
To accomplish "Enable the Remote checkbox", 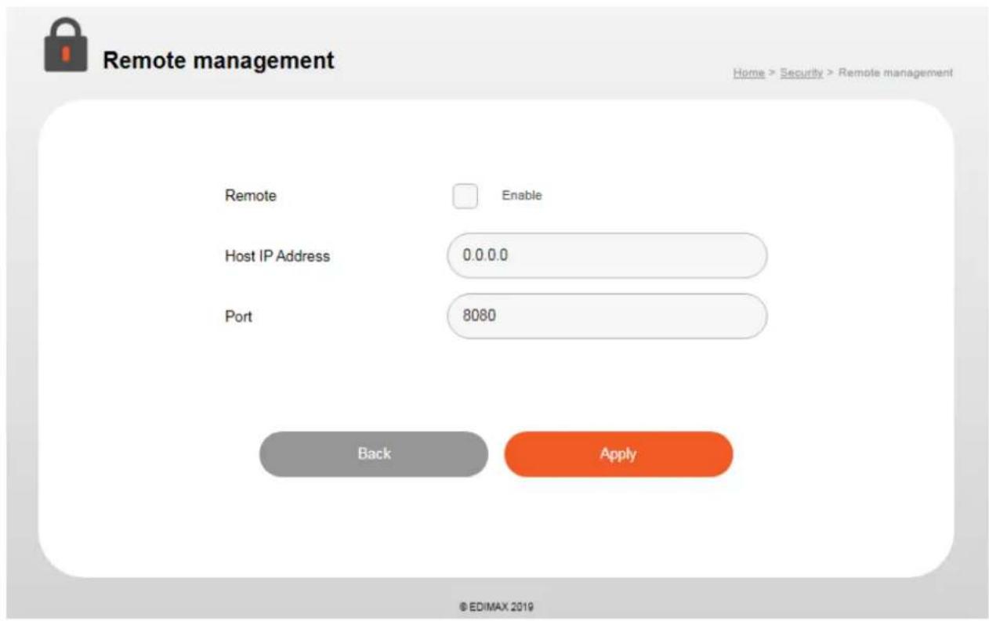I will pos(465,196).
